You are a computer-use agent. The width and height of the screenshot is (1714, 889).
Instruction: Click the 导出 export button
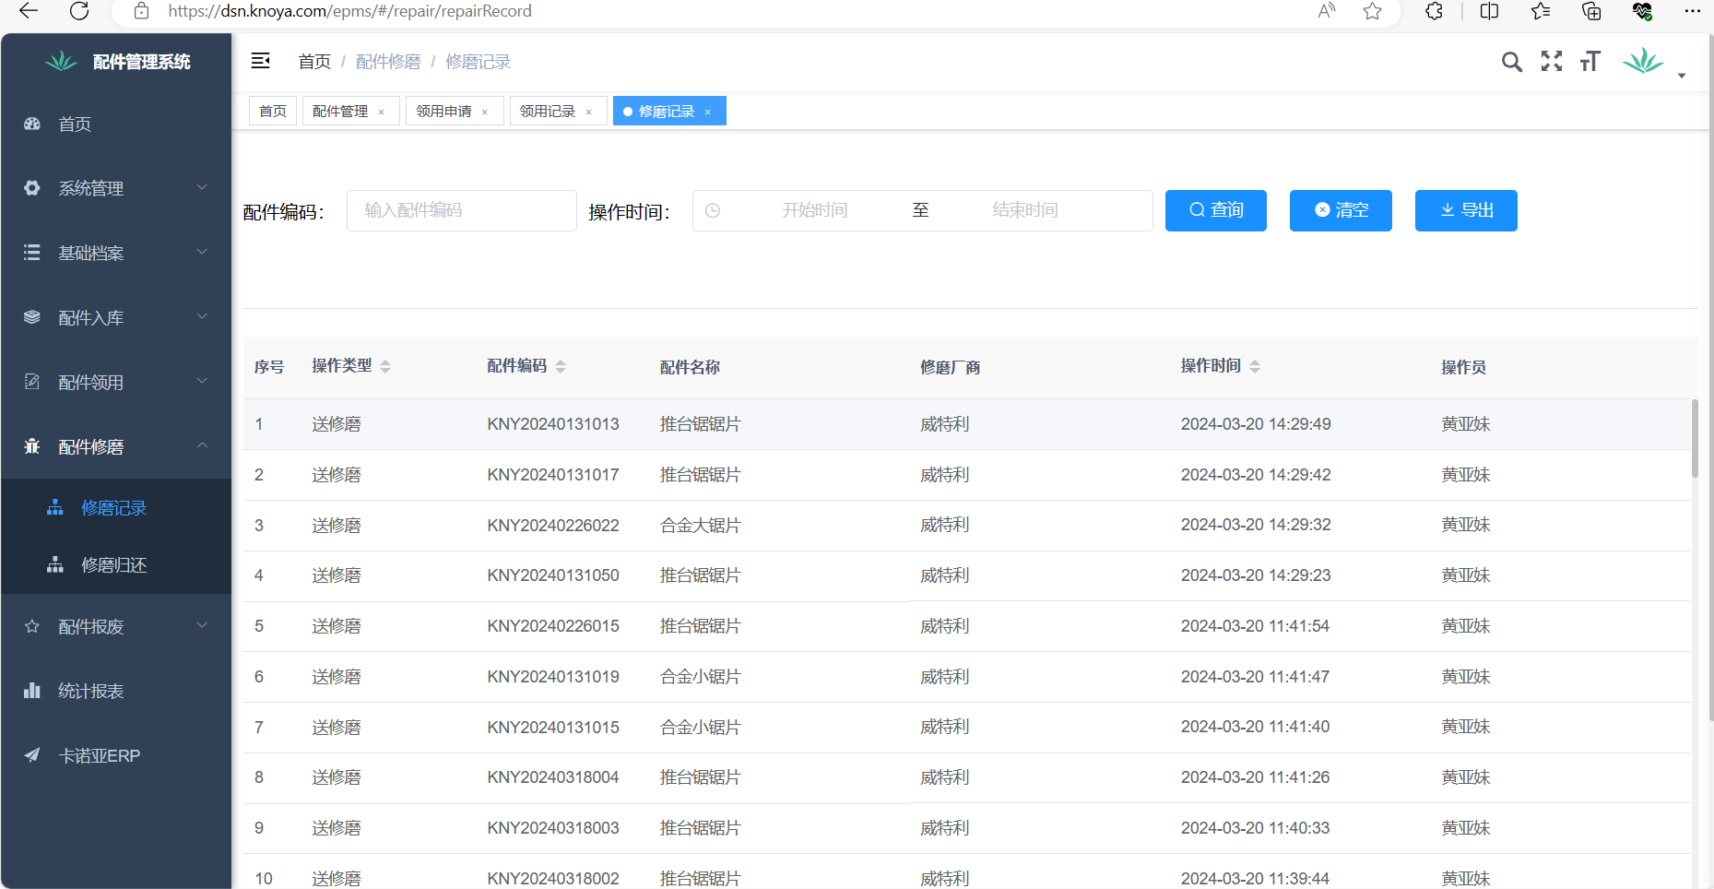click(1466, 210)
